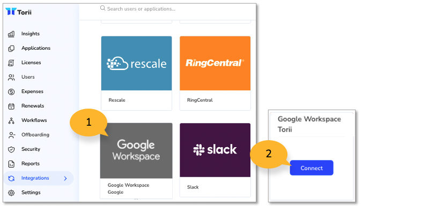
Task: Select the Rescale integration logo
Action: (x=136, y=63)
